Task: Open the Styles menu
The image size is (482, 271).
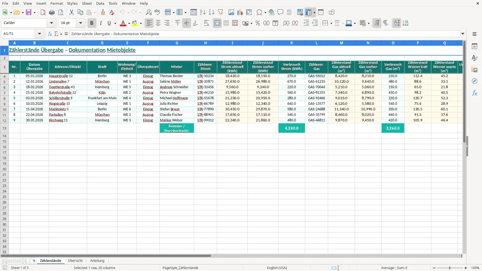Action: (72, 3)
